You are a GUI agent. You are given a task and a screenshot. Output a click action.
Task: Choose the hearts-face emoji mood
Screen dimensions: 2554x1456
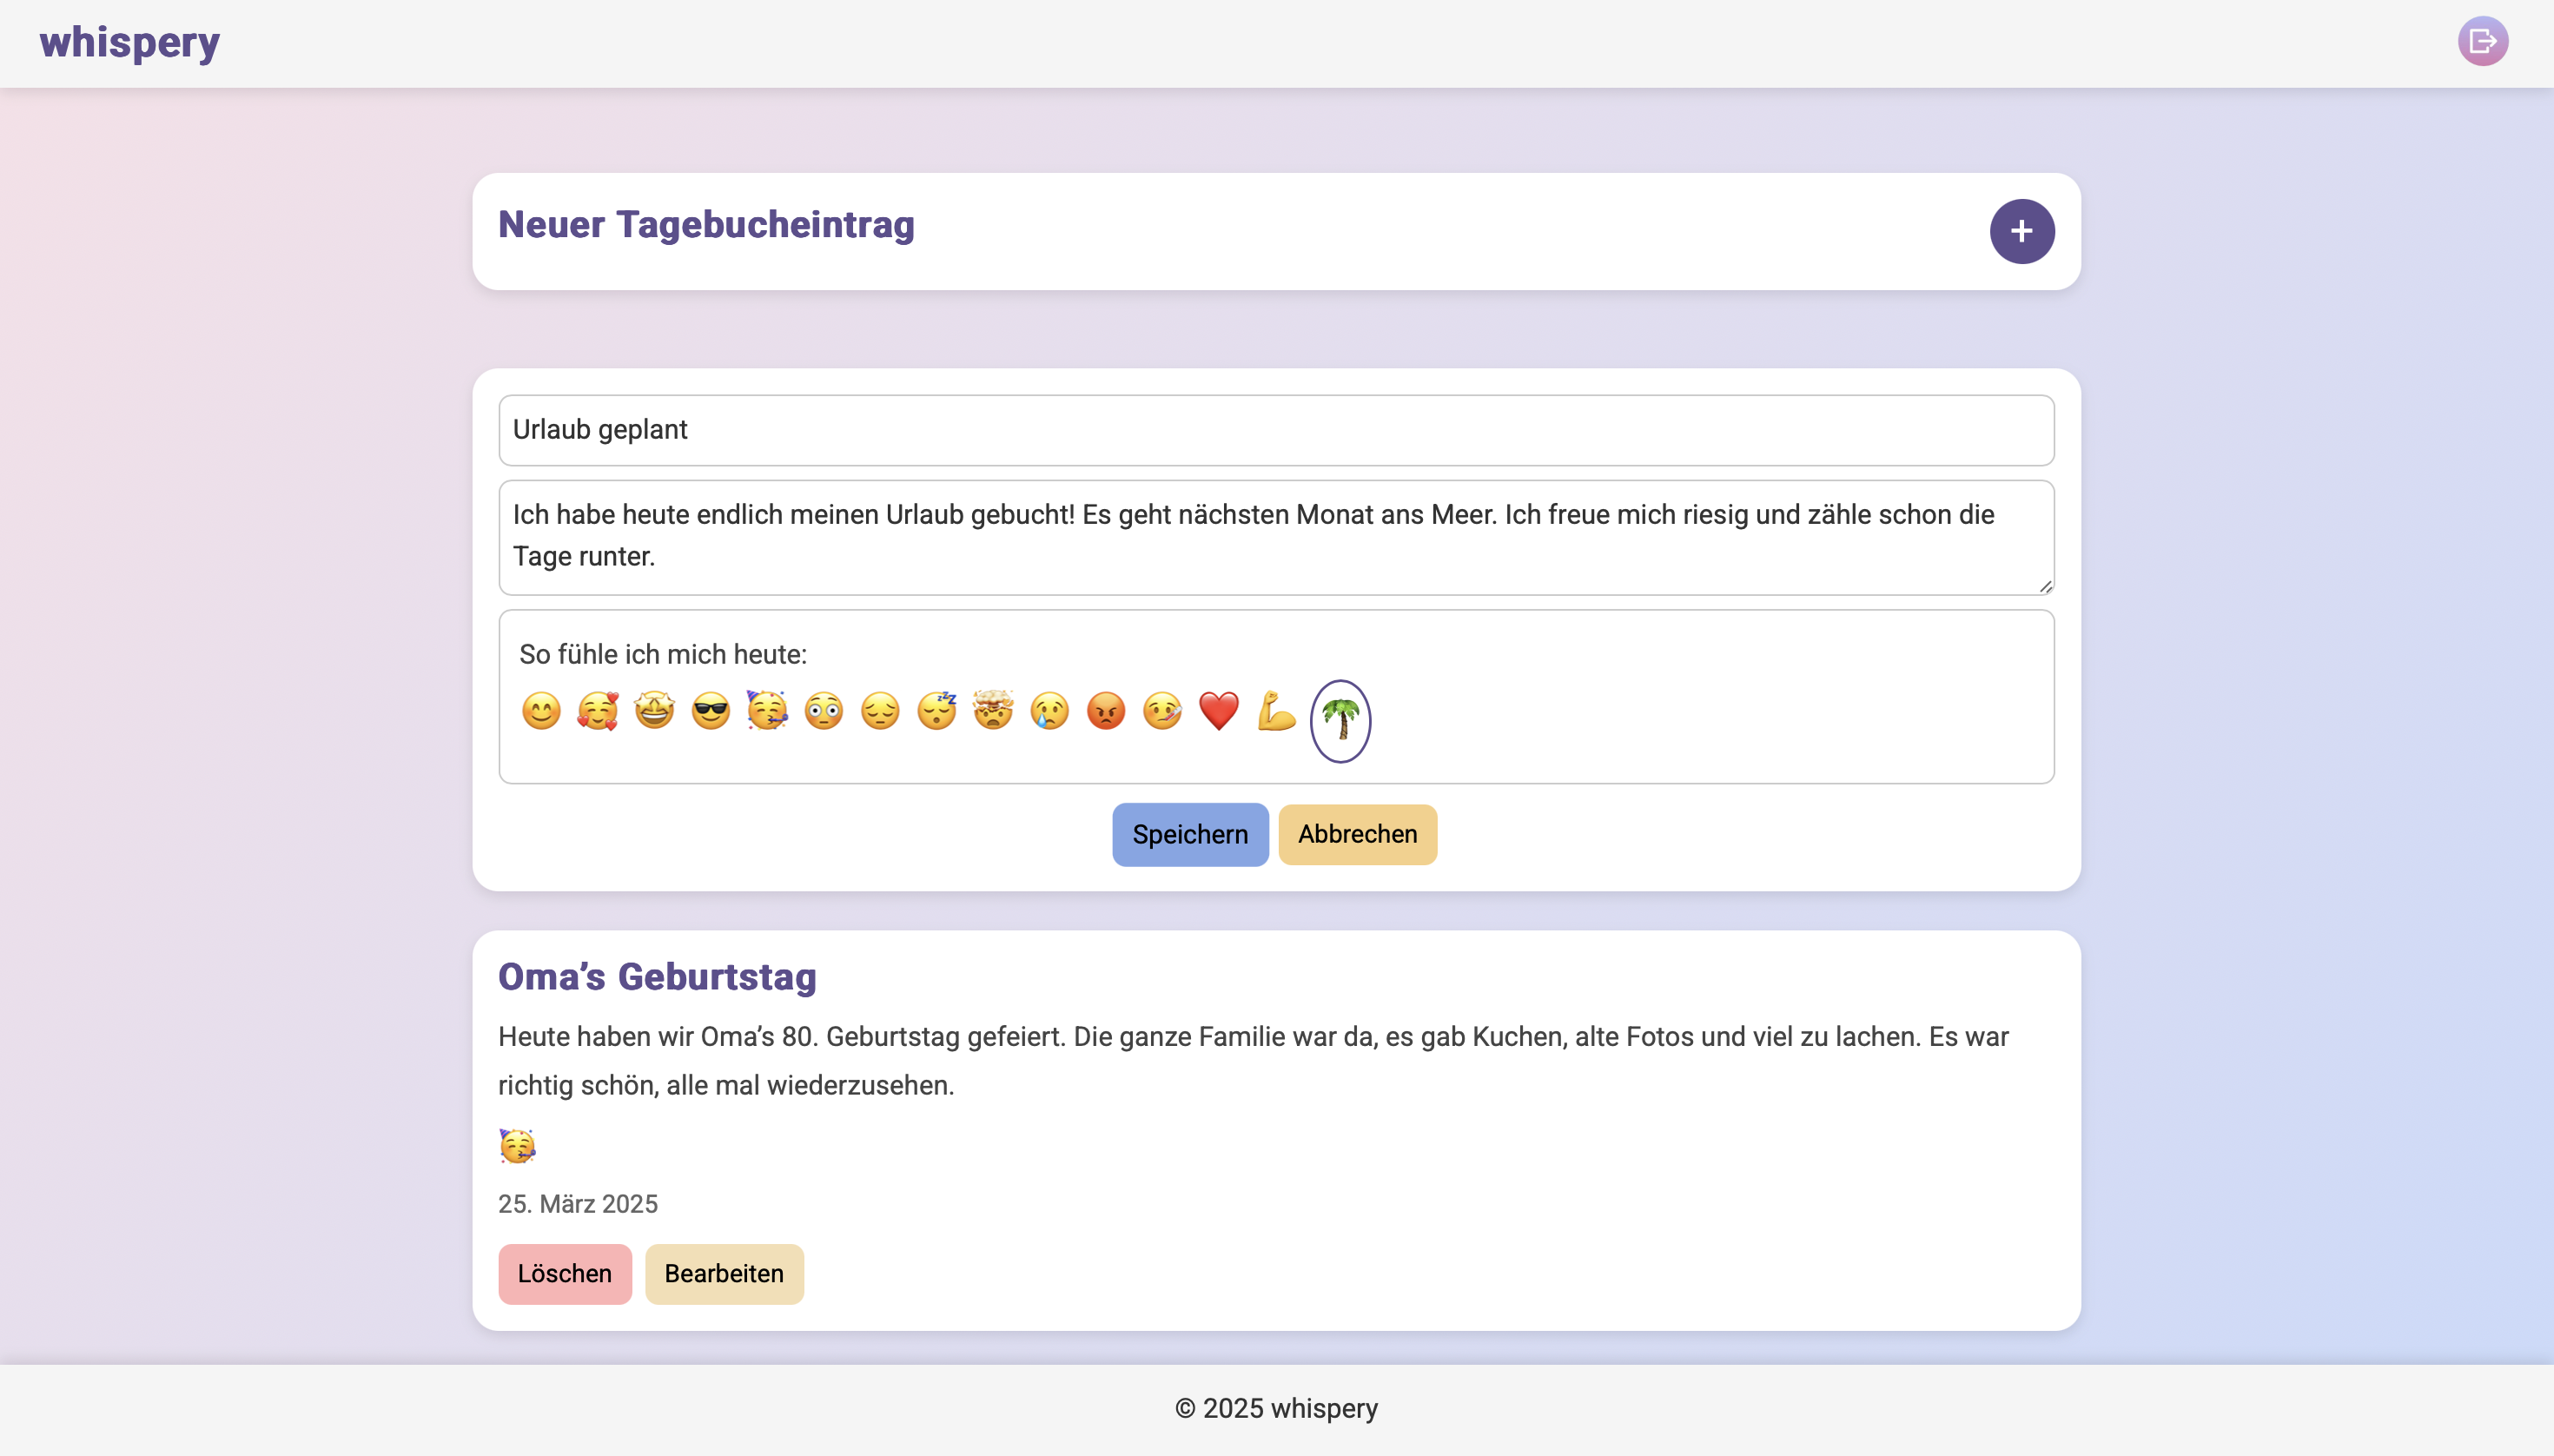click(598, 711)
